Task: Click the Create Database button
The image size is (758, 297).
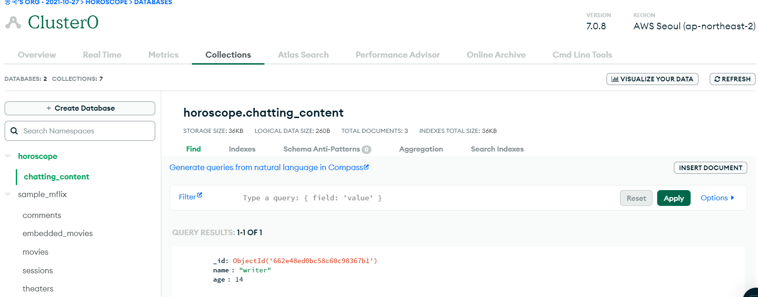Action: 80,108
